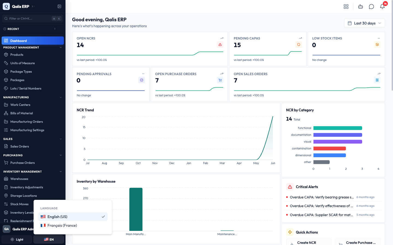Collapse the Sales section
393x245 pixels.
pos(61,139)
